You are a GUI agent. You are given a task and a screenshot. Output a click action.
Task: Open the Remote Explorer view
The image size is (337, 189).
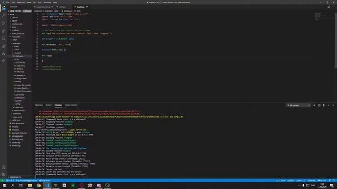4,38
